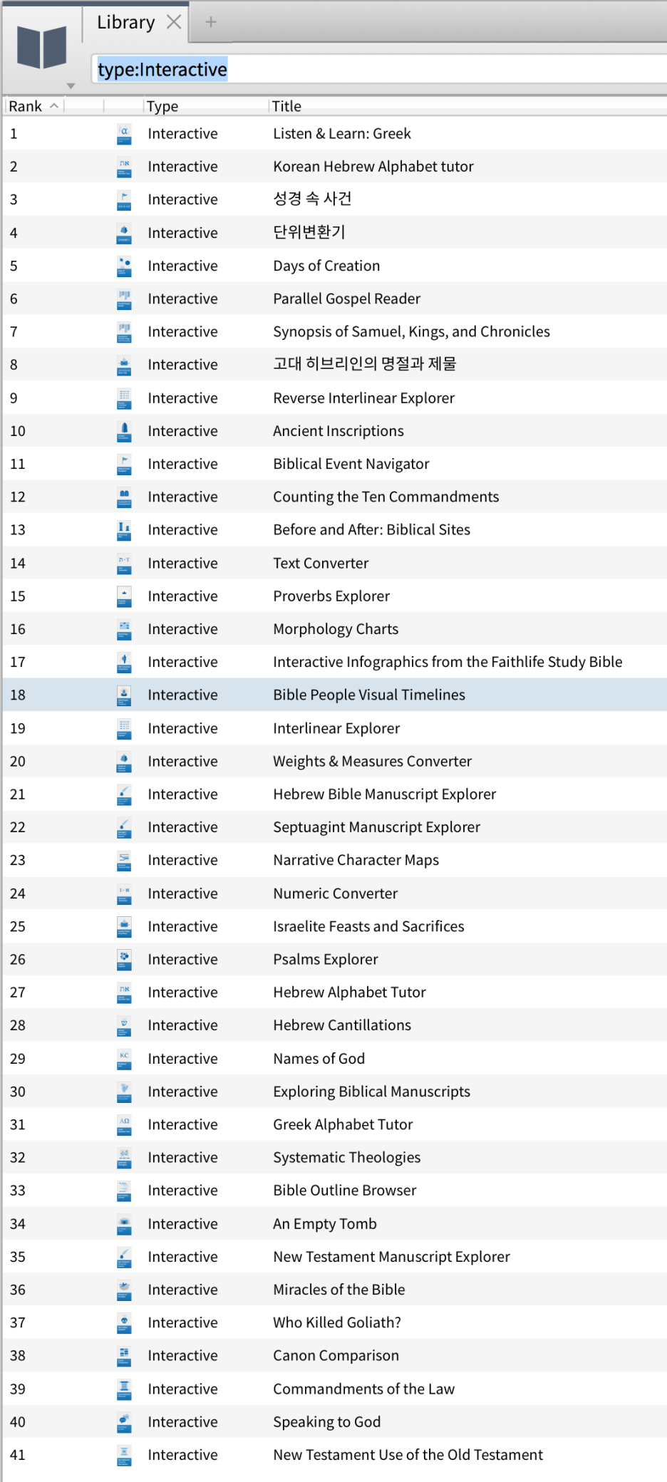Expand the dropdown arrow under the library icon
This screenshot has width=667, height=1482.
71,86
